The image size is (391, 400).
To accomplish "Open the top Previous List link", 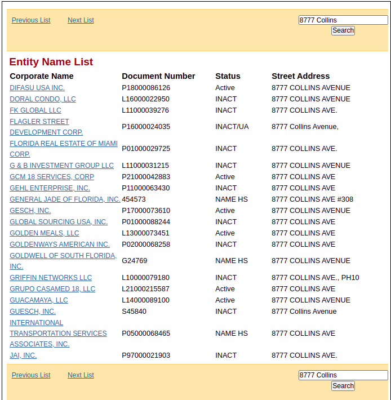I will [31, 20].
